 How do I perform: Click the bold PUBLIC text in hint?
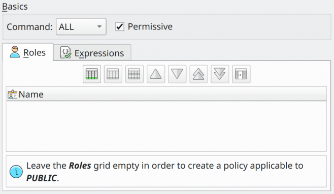[x=42, y=178]
